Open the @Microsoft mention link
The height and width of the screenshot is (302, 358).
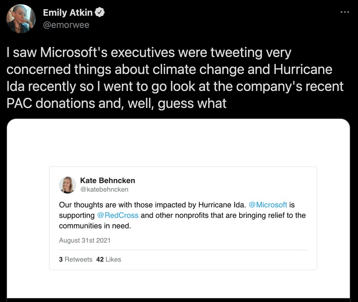268,205
